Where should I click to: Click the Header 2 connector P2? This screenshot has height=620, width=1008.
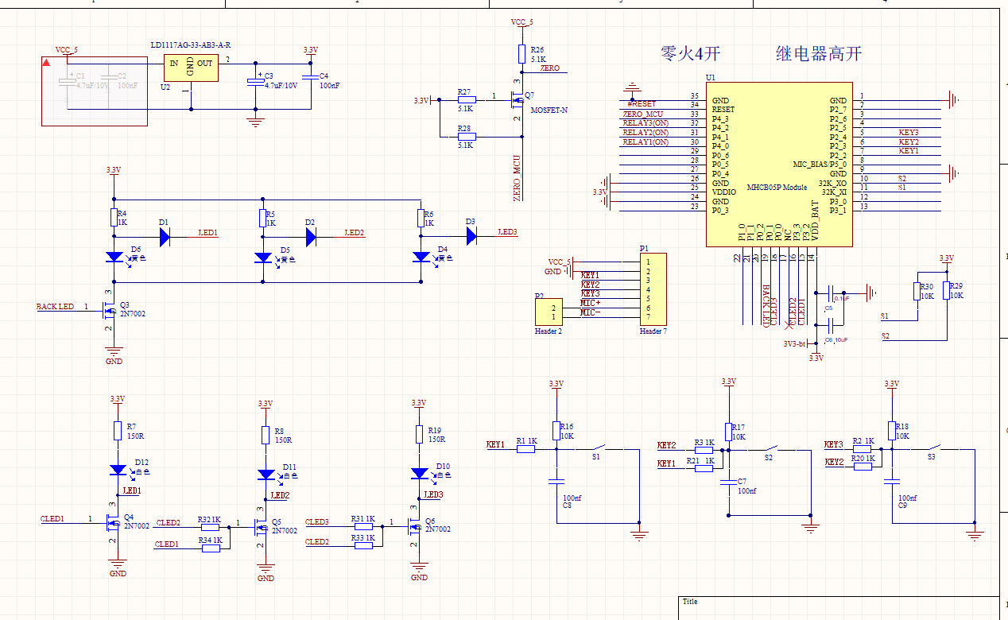coord(550,311)
